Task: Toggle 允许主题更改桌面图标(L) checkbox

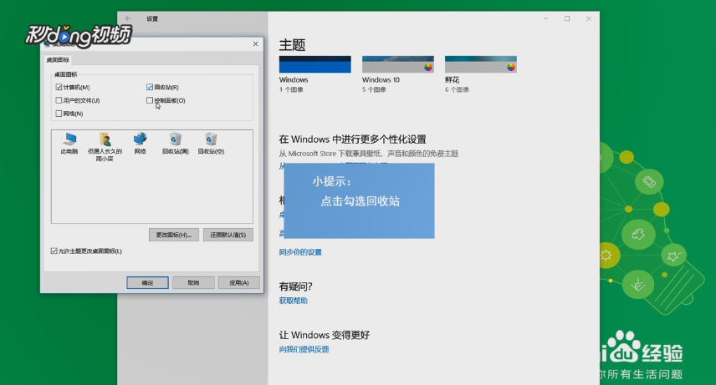Action: (54, 251)
